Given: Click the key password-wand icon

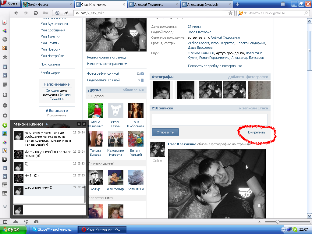Looking at the screenshot, I should 45,13.
